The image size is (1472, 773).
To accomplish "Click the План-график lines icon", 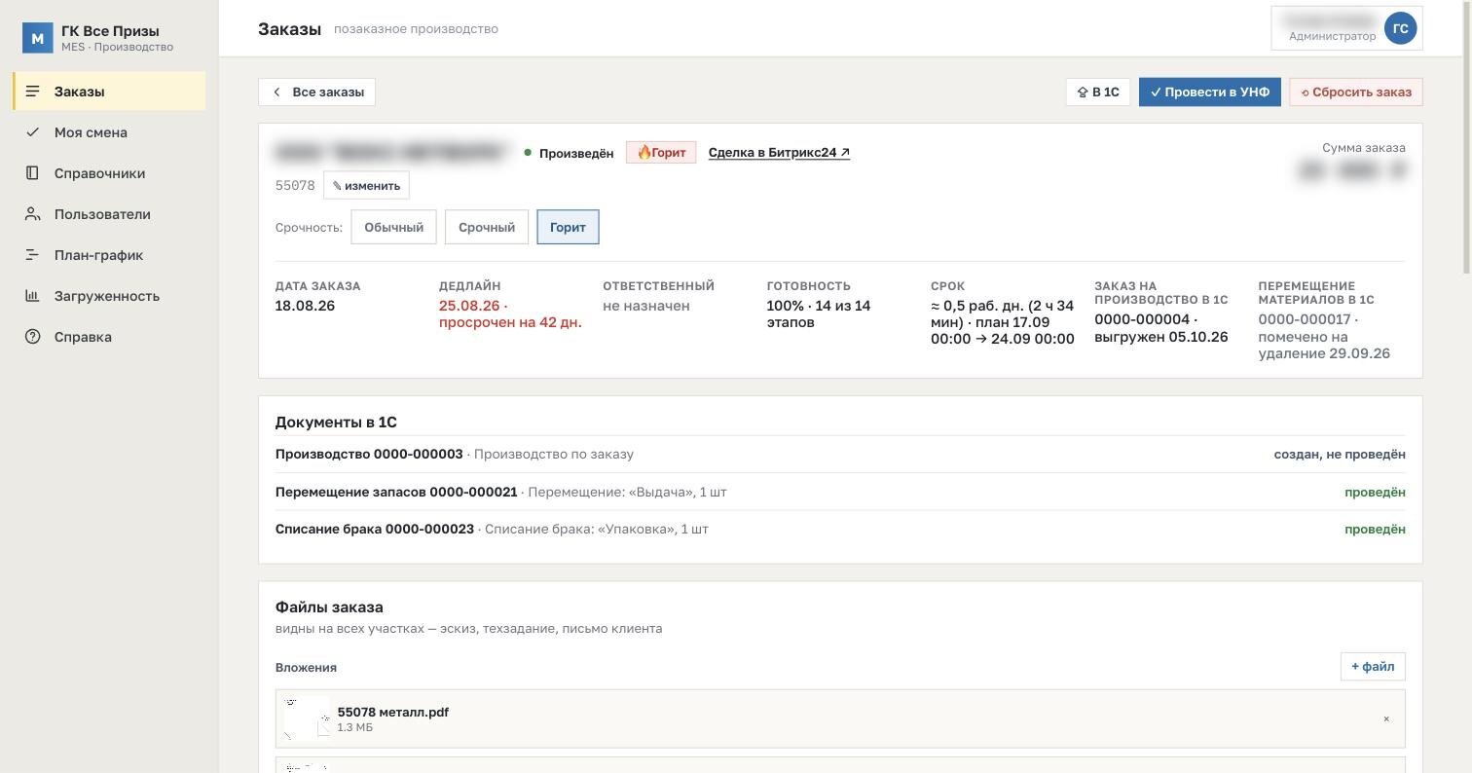I will coord(32,255).
